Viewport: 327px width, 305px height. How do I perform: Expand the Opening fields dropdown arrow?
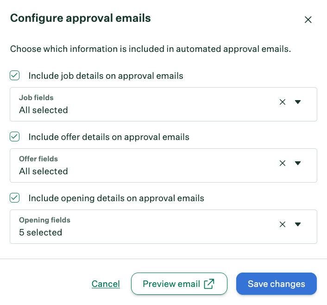click(x=298, y=224)
